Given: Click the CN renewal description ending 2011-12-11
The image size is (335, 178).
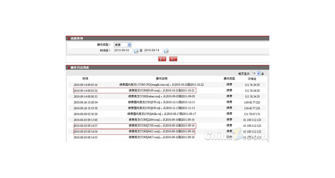Looking at the screenshot, I should click(x=162, y=102).
